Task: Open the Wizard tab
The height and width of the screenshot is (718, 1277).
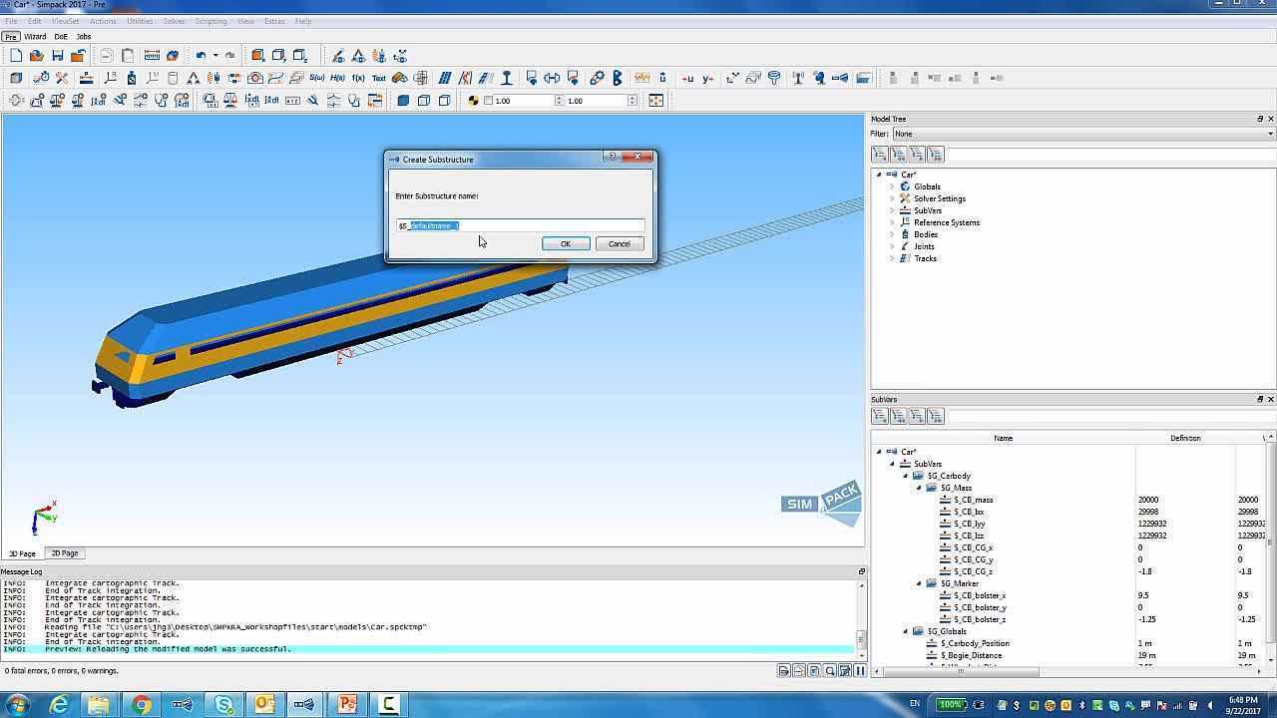Action: coord(35,37)
